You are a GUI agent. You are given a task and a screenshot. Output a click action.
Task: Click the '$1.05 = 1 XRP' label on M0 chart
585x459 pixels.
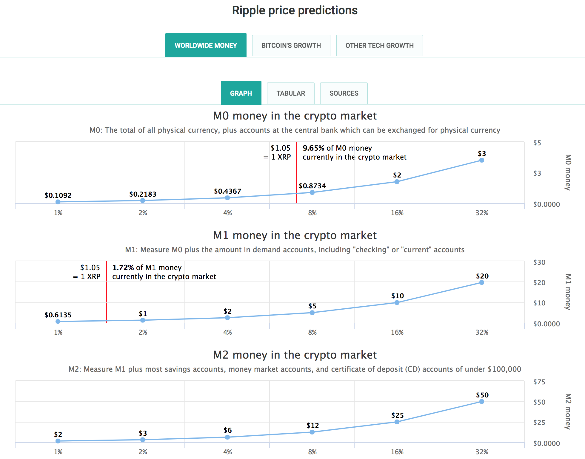click(277, 152)
